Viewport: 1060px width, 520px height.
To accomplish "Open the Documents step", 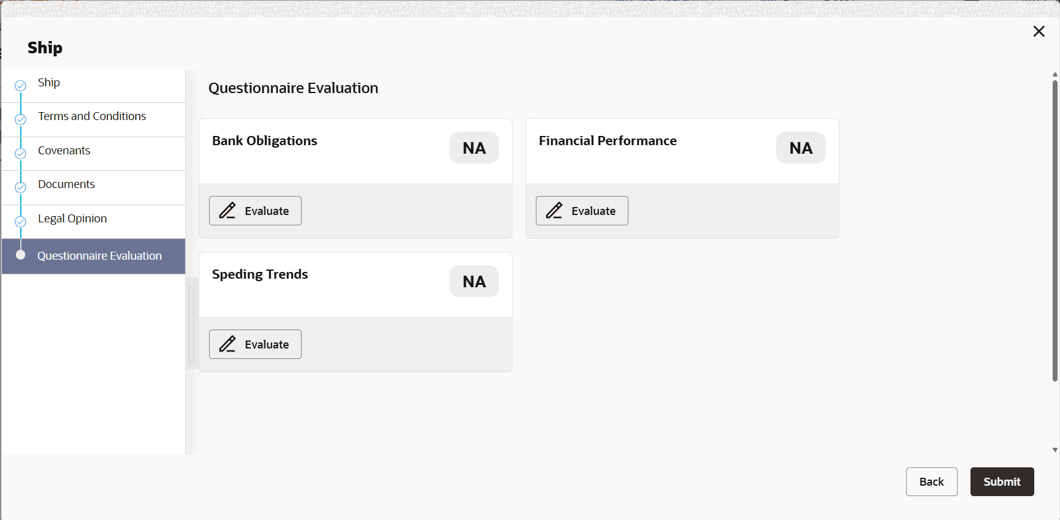I will 66,184.
